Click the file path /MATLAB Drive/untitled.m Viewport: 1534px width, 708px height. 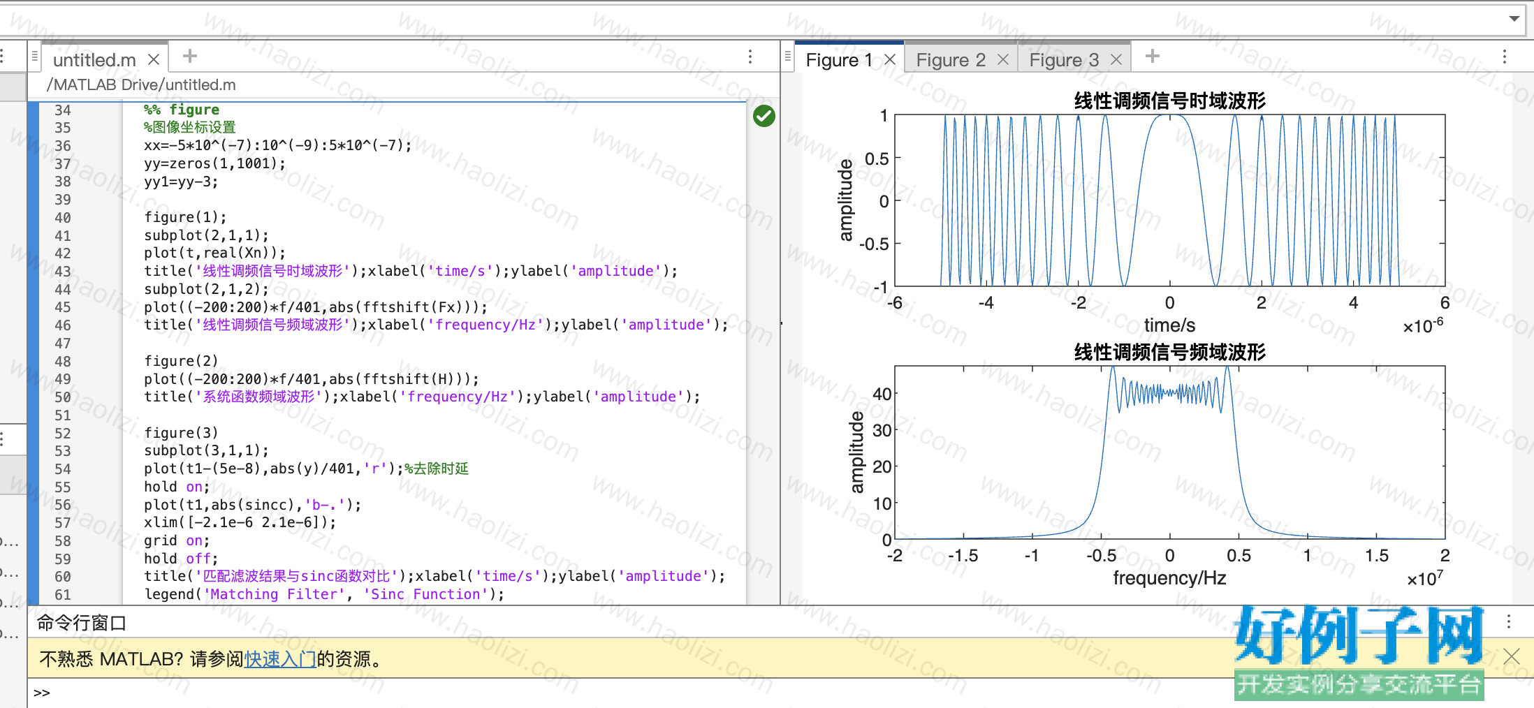click(141, 85)
